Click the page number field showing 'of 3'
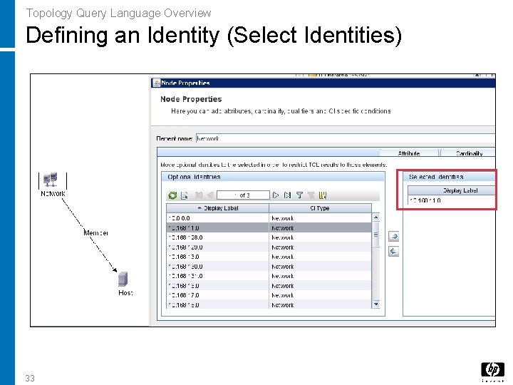 (x=243, y=195)
